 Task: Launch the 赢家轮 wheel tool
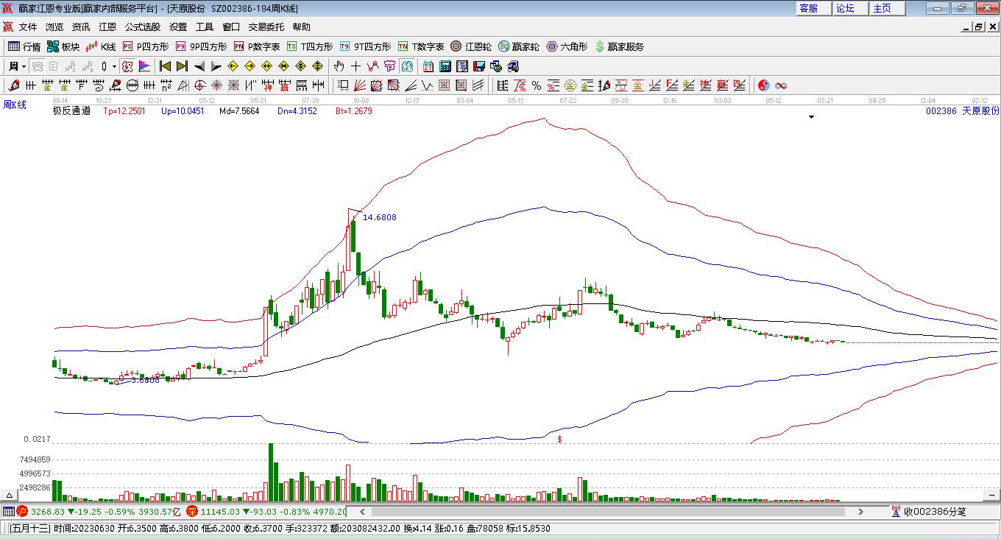[519, 46]
